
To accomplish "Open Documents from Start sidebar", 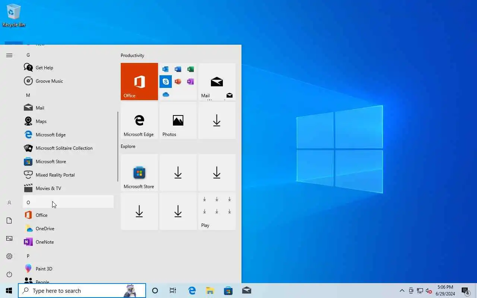I will point(9,221).
